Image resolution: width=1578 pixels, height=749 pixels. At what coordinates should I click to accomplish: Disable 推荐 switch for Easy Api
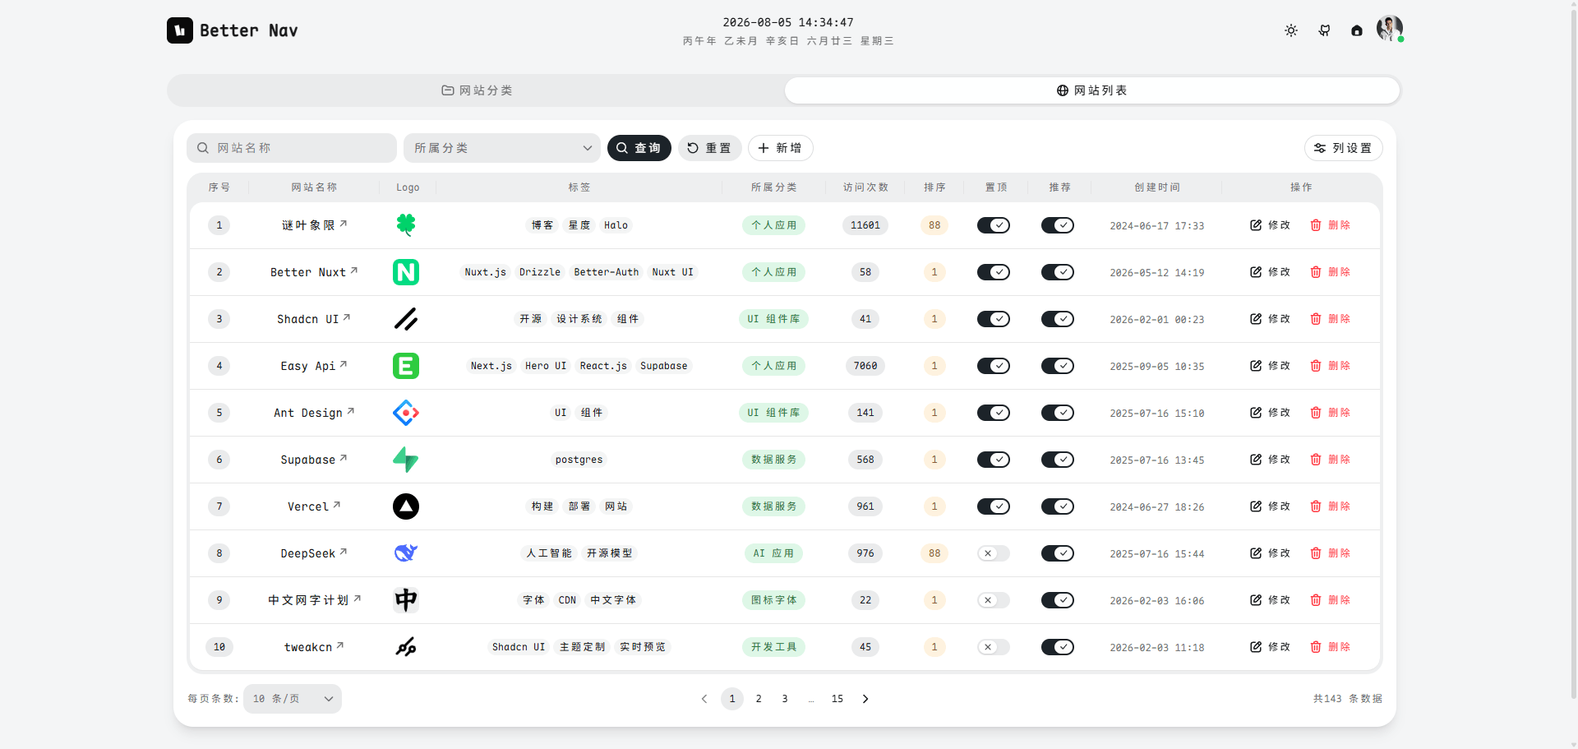pos(1058,366)
